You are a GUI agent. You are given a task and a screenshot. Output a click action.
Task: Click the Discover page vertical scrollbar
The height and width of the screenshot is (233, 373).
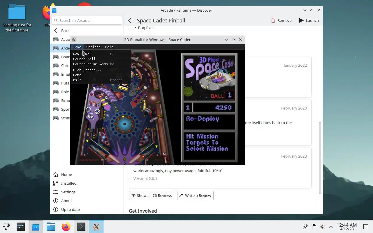(x=320, y=158)
